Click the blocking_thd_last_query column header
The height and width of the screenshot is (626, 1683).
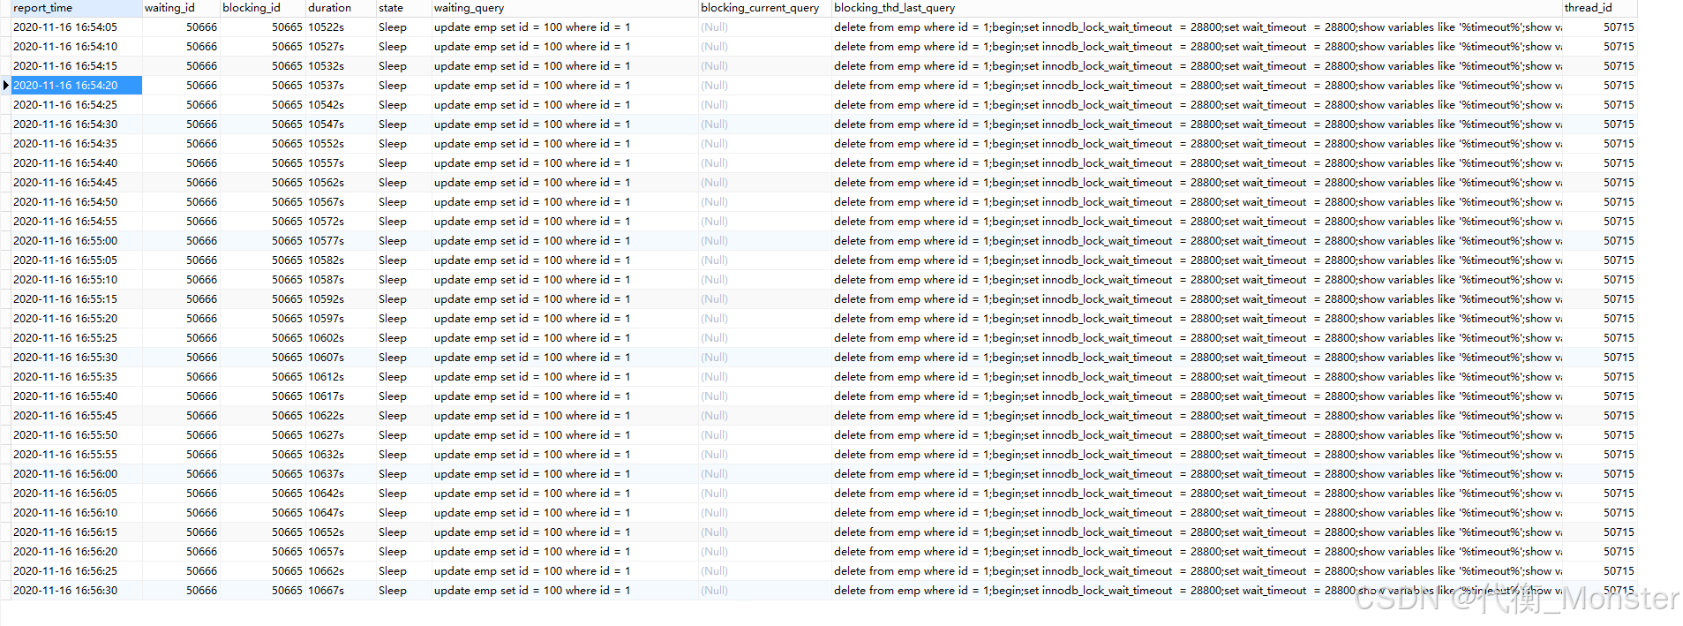[1197, 8]
